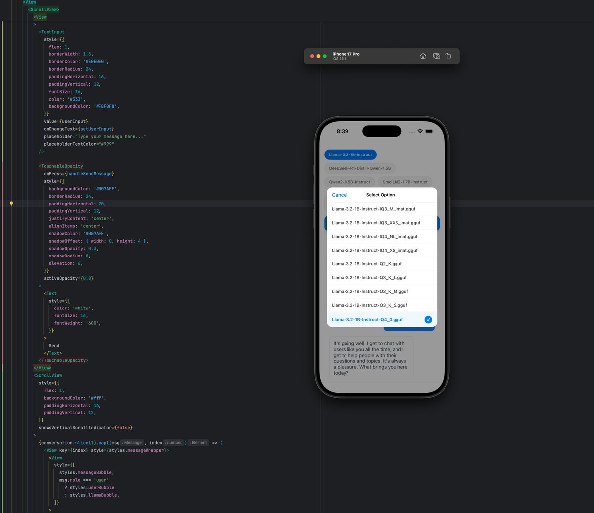The image size is (594, 513).
Task: Click handleSendMessage in the onPress line
Action: [x=89, y=174]
